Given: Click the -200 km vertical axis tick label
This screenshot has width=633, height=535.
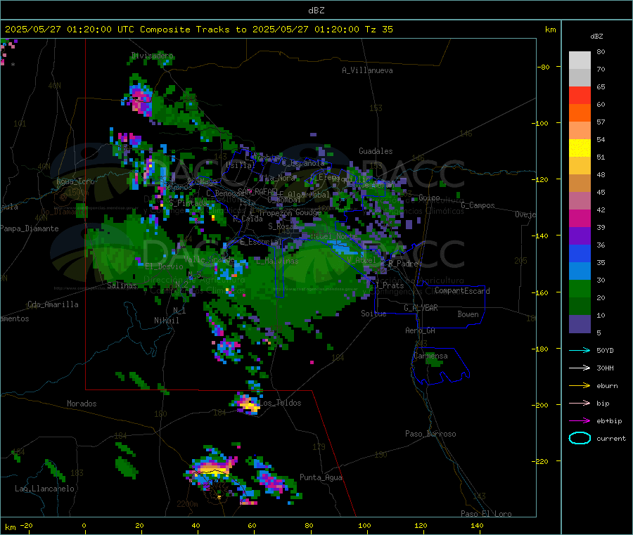Looking at the screenshot, I should pos(539,405).
